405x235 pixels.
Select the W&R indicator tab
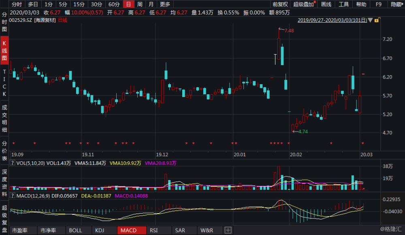coord(207,231)
